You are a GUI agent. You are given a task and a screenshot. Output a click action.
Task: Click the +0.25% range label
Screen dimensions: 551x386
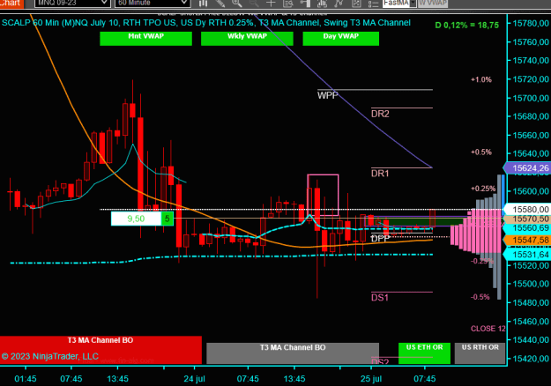pos(483,189)
